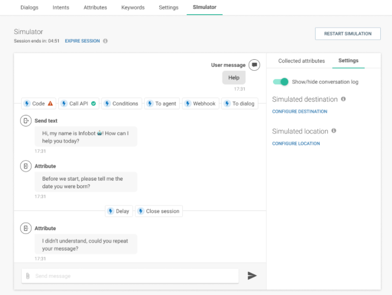
Task: Open the Conditions log chip
Action: (121, 104)
